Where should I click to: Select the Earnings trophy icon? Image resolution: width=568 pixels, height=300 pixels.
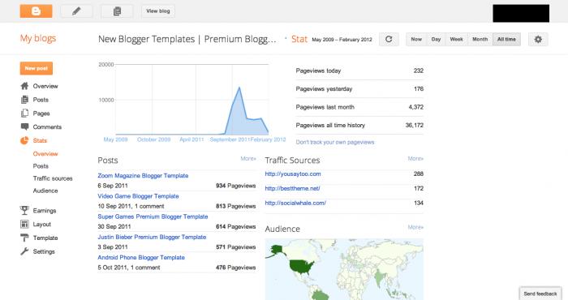click(24, 210)
